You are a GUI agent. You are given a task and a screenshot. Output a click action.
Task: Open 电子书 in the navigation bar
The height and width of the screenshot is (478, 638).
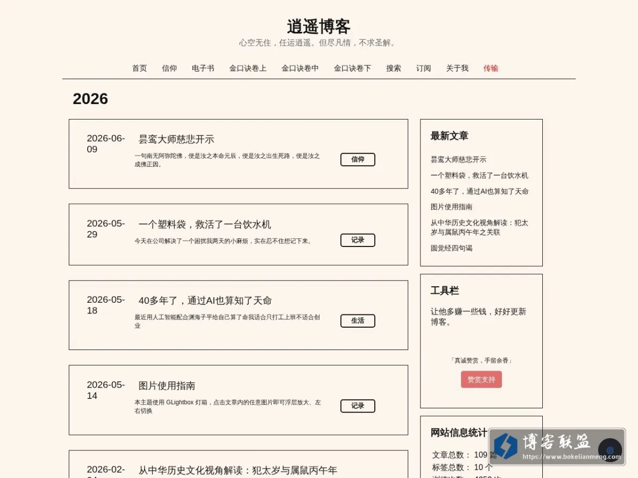tap(203, 68)
